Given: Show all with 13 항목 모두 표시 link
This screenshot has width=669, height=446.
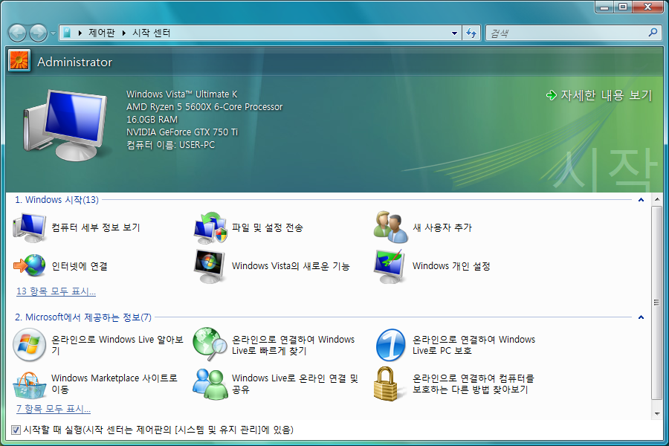Looking at the screenshot, I should coord(56,291).
